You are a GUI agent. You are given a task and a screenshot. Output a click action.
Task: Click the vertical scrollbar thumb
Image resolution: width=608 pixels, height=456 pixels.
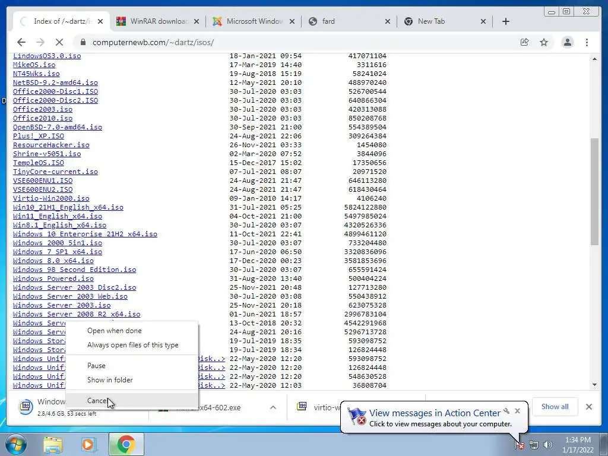point(594,192)
